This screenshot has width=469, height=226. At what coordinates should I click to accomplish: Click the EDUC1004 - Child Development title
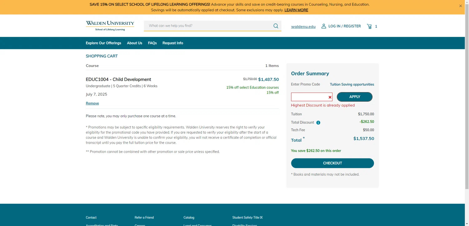(118, 79)
